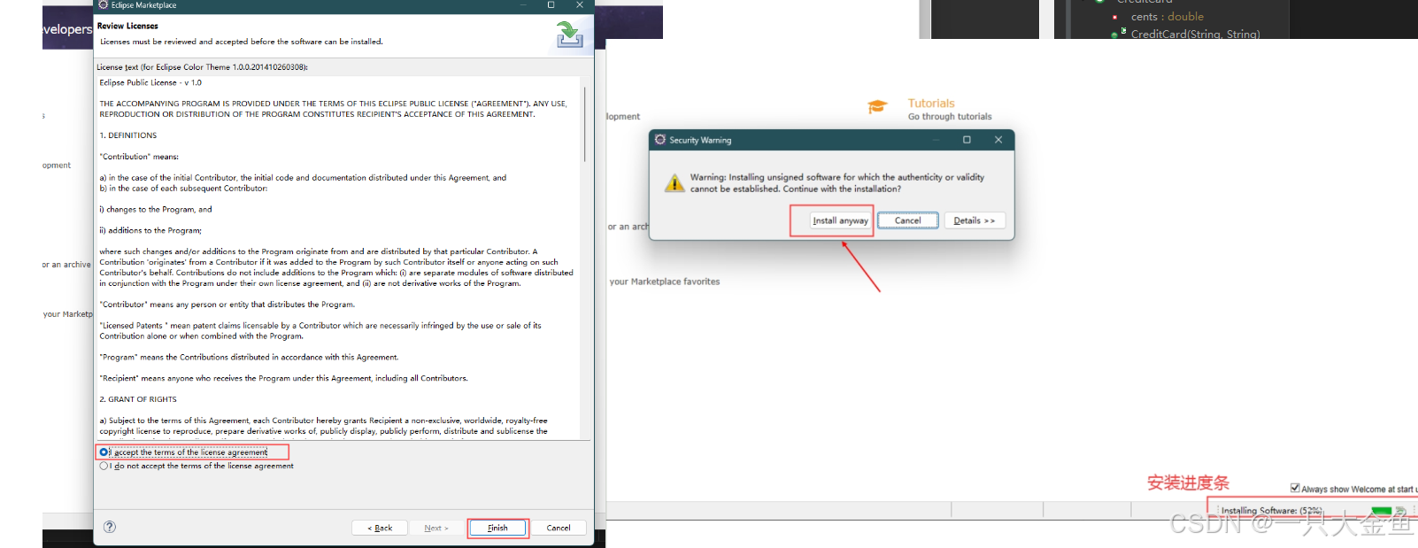The image size is (1418, 548).
Task: Click 'CreditCard(String, String)' outline entry
Action: [x=1195, y=34]
